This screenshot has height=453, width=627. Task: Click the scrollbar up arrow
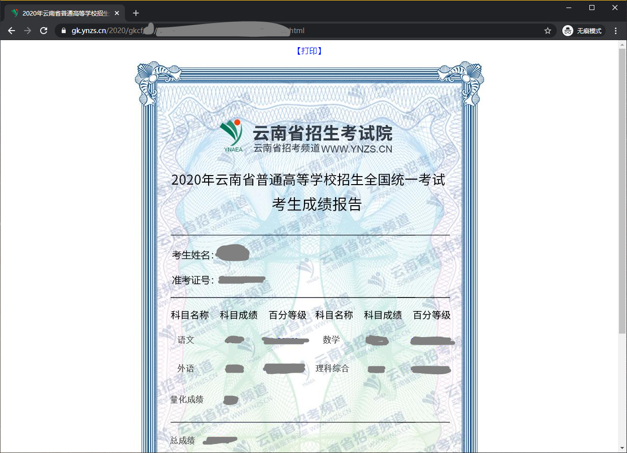tap(622, 44)
